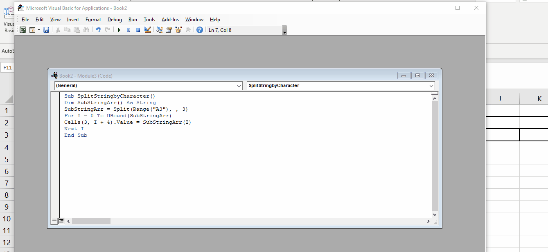Save Book2 using the Save icon
This screenshot has width=548, height=252.
[46, 29]
